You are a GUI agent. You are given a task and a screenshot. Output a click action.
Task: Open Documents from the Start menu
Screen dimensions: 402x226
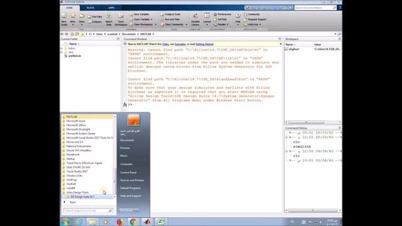click(127, 141)
